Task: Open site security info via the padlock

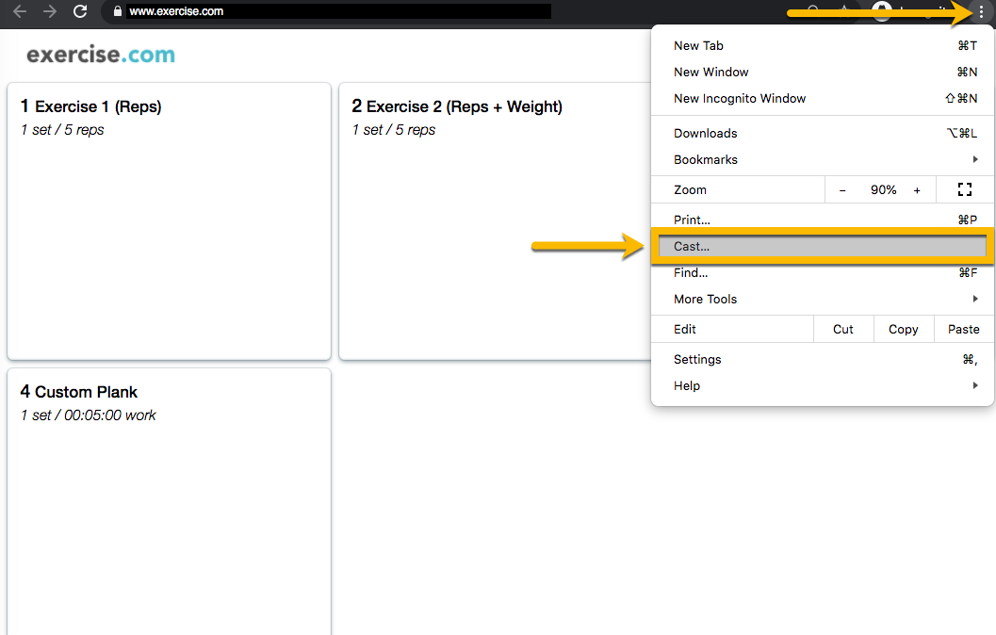Action: click(x=117, y=11)
